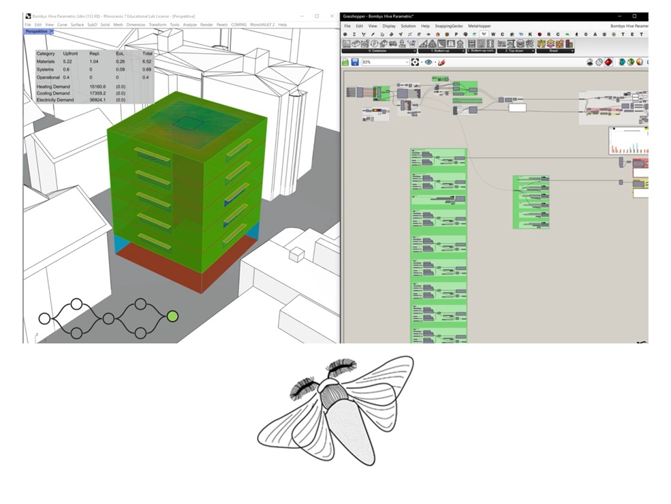Click the Heating Demand value 15160.6
The height and width of the screenshot is (504, 671).
[x=97, y=86]
